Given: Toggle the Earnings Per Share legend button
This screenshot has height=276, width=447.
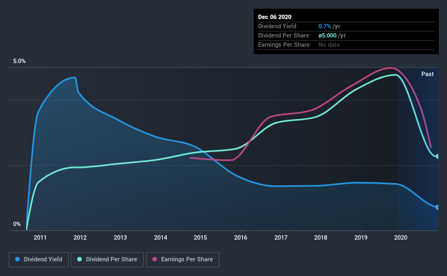Looking at the screenshot, I should [x=182, y=260].
